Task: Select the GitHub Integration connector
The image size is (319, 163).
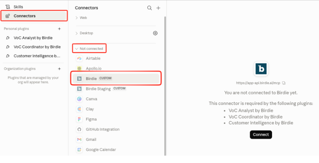Action: pyautogui.click(x=116, y=129)
